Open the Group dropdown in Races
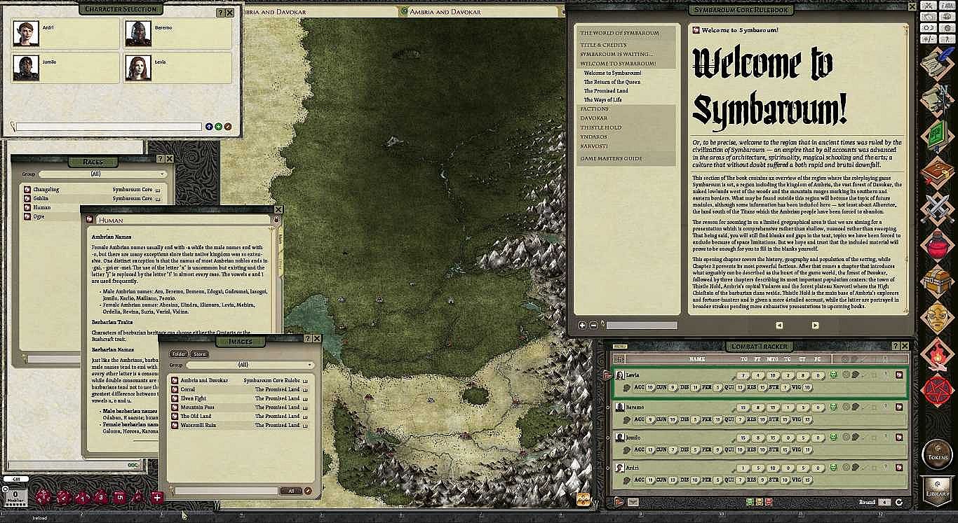The image size is (958, 523). click(x=102, y=174)
